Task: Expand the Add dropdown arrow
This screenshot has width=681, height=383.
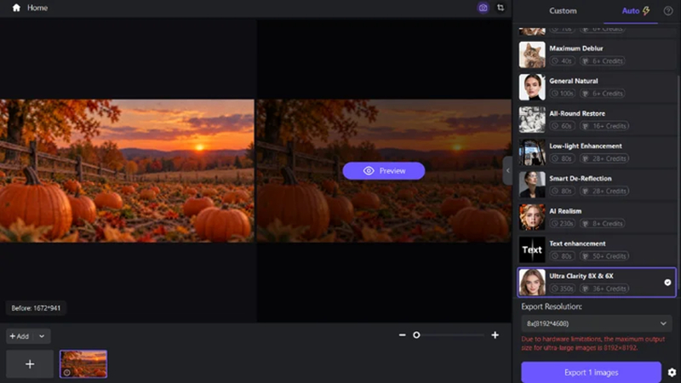Action: point(42,336)
